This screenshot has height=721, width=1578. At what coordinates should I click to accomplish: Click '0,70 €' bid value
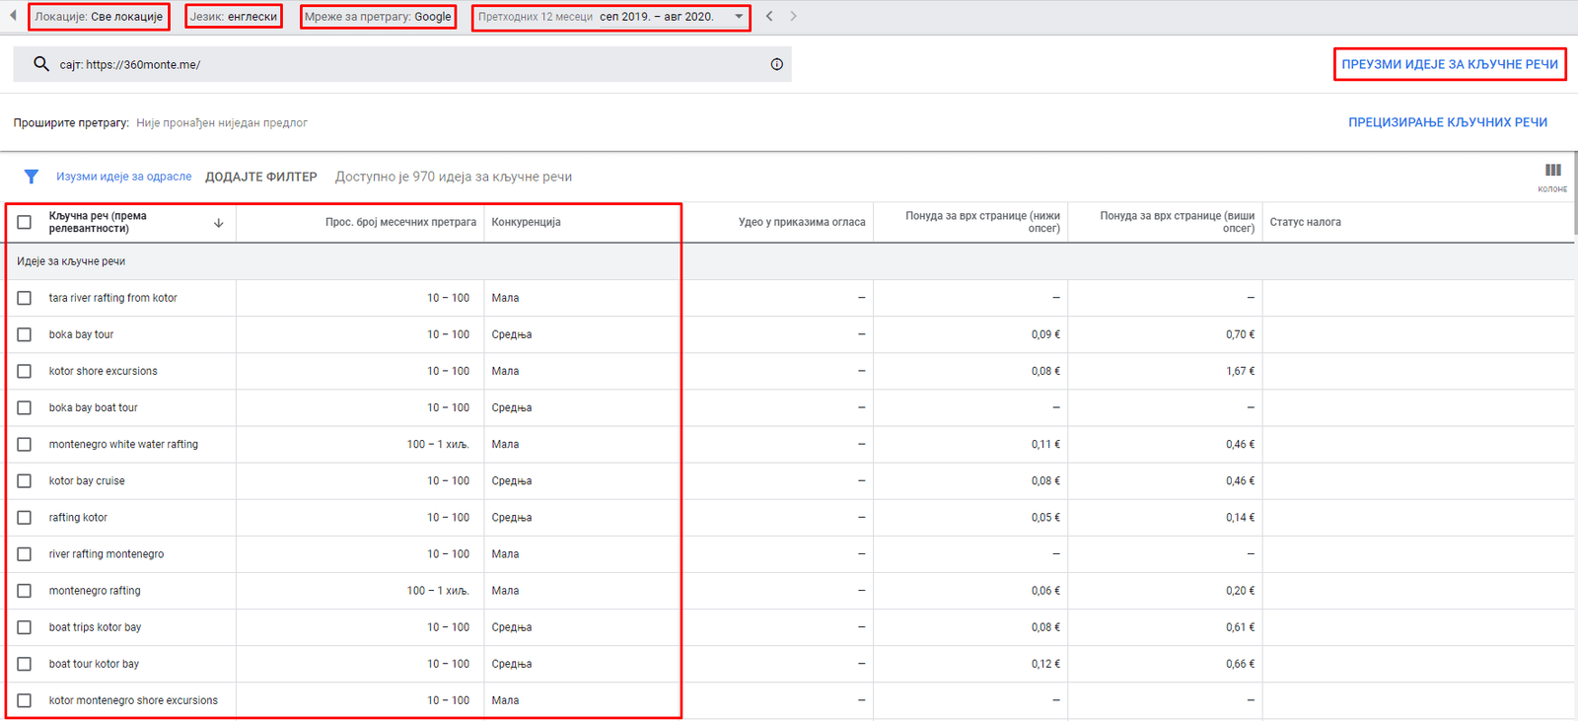coord(1241,334)
